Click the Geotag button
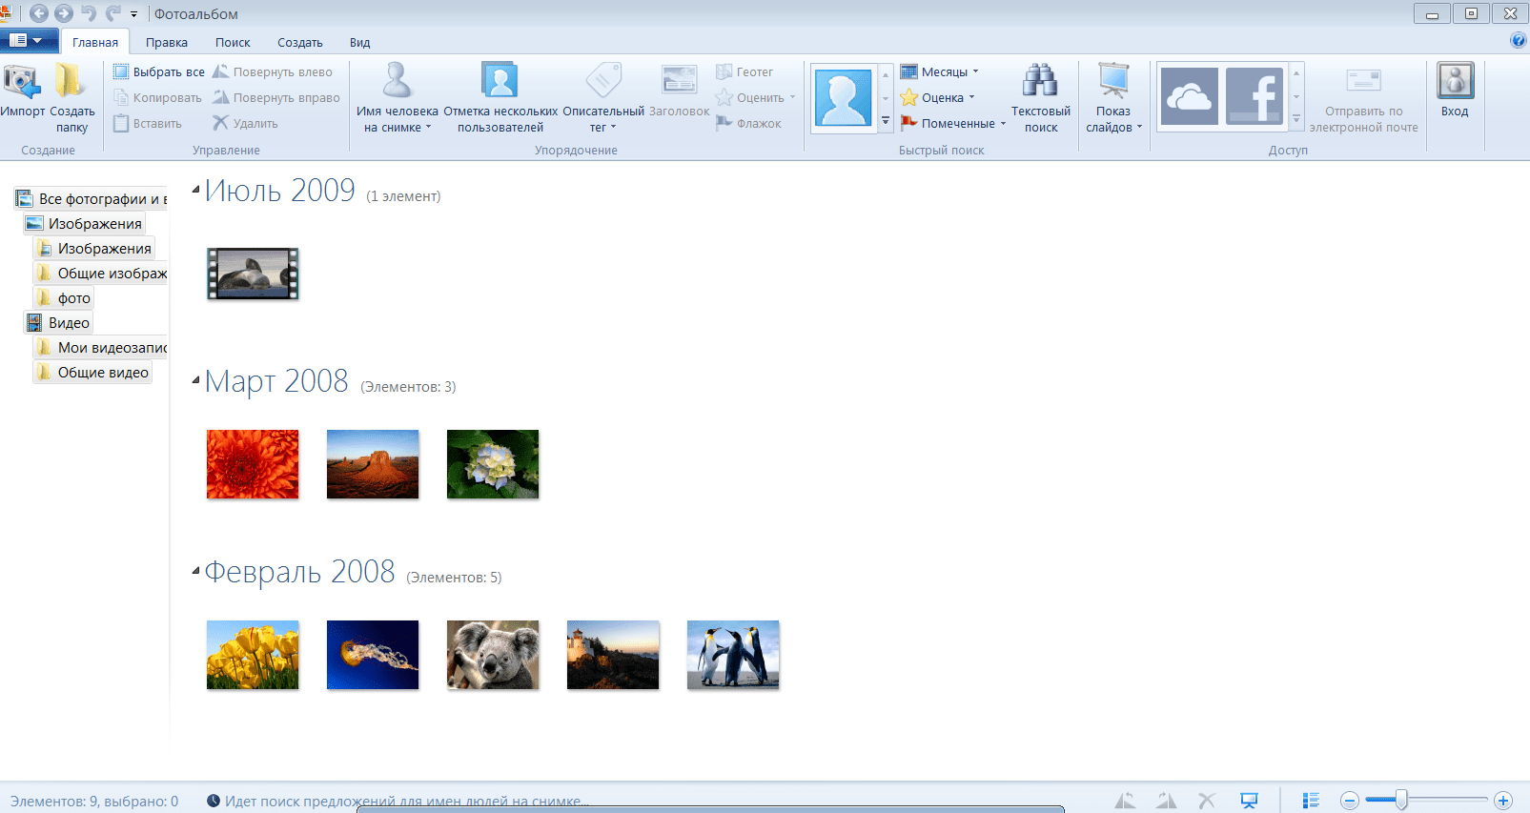Image resolution: width=1530 pixels, height=813 pixels. pos(745,72)
